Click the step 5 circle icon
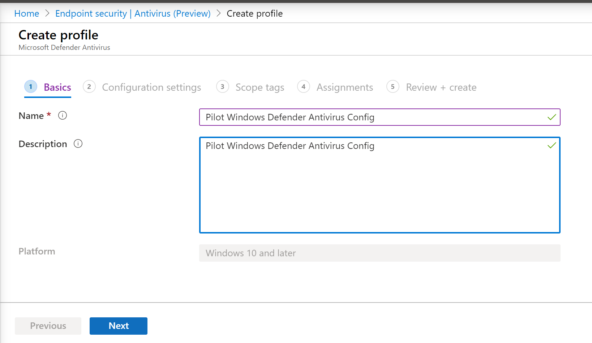The image size is (592, 343). (393, 87)
